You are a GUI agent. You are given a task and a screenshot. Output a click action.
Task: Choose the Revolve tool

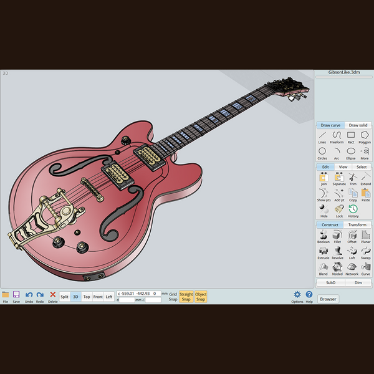click(x=337, y=253)
